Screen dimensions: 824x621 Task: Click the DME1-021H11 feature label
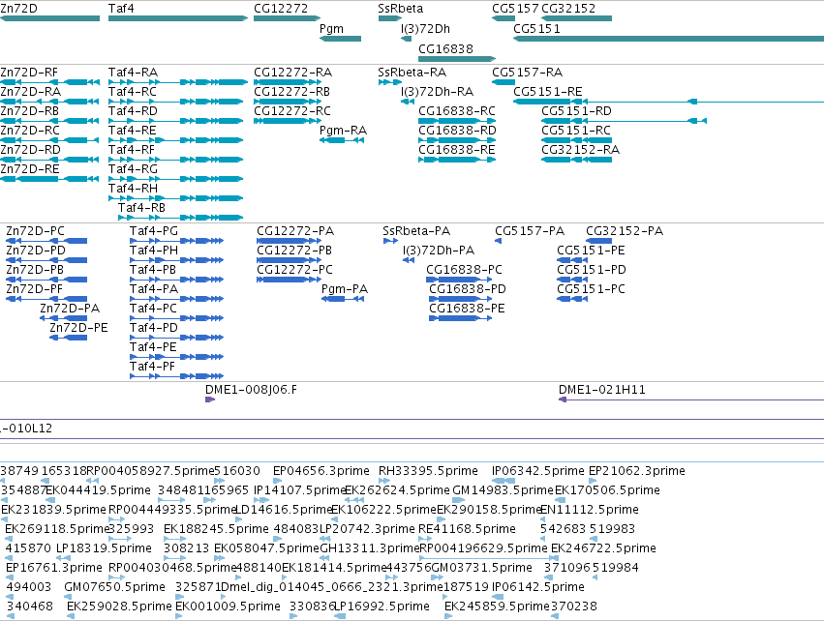(602, 390)
